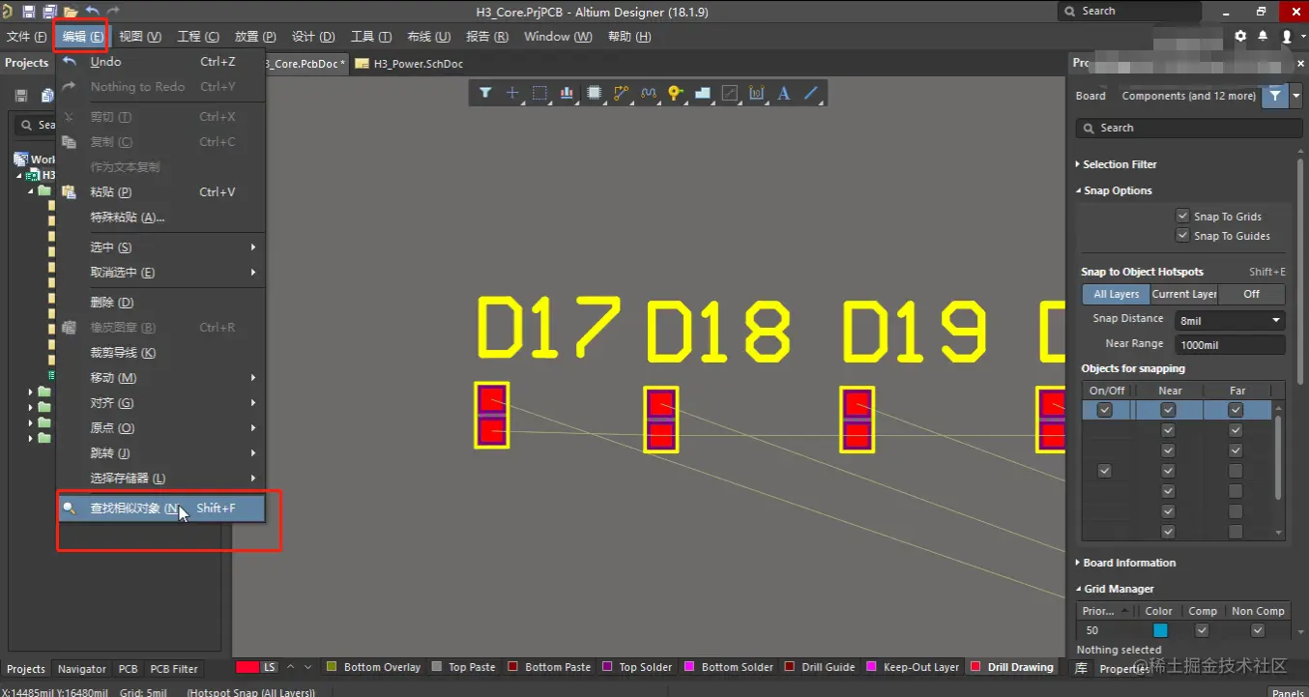The width and height of the screenshot is (1309, 697).
Task: Click the open folder icon in the title bar
Action: [x=70, y=12]
